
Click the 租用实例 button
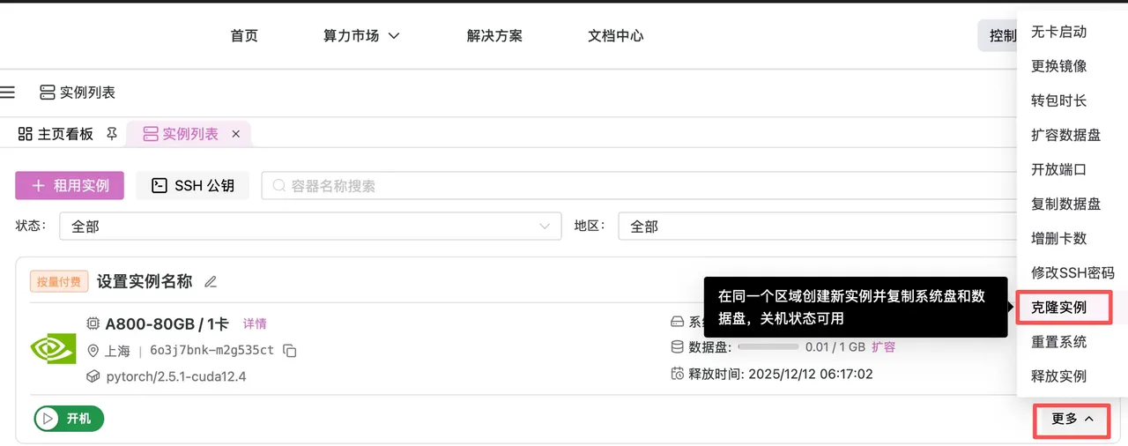[70, 185]
